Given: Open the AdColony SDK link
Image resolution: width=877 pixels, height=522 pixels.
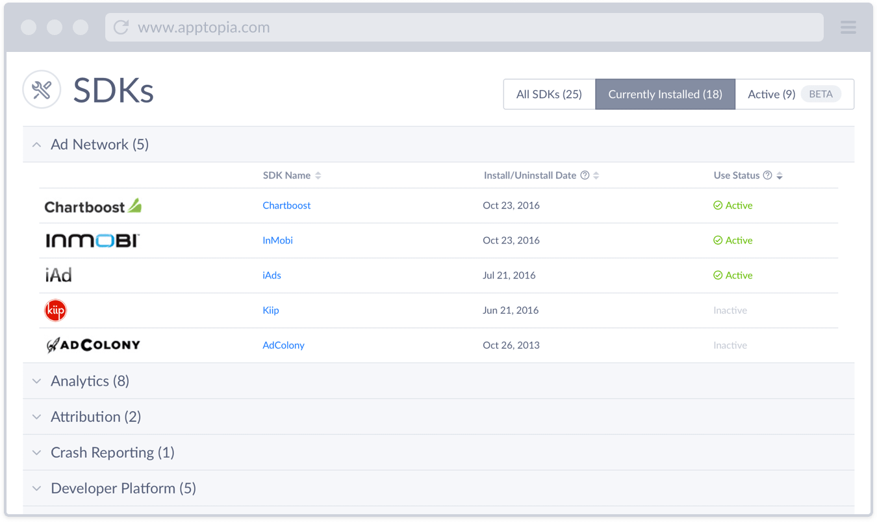Looking at the screenshot, I should [x=283, y=345].
